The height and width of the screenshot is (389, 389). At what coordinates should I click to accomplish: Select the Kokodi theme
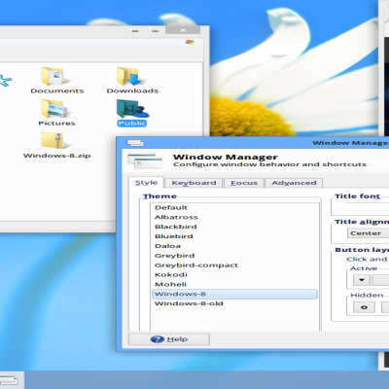coord(234,274)
